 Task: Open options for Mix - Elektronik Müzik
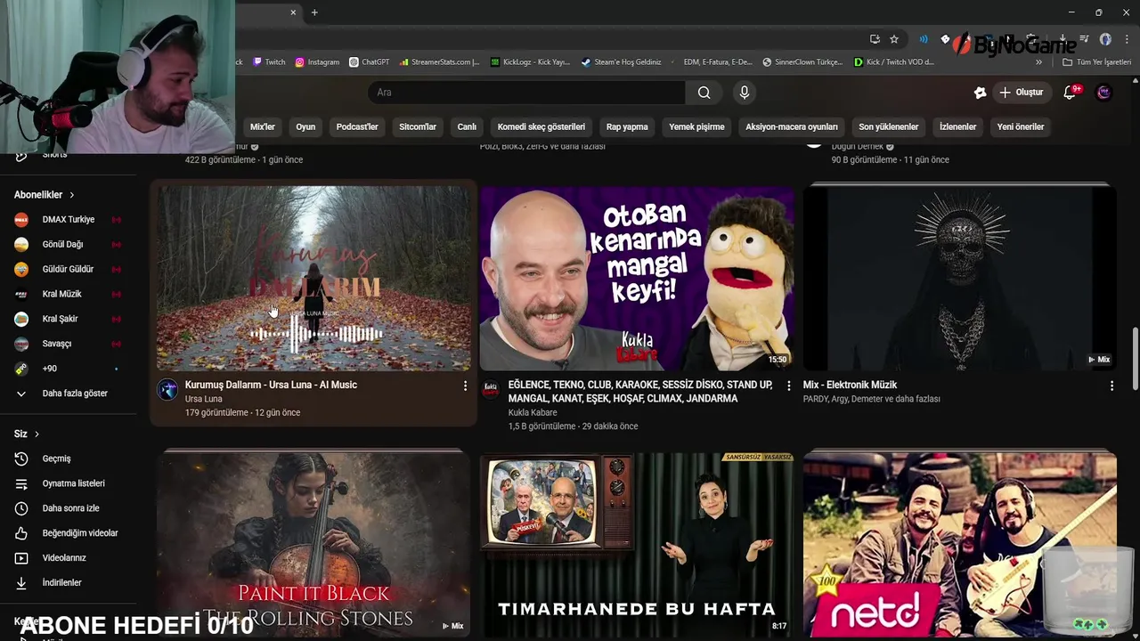[x=1111, y=385]
